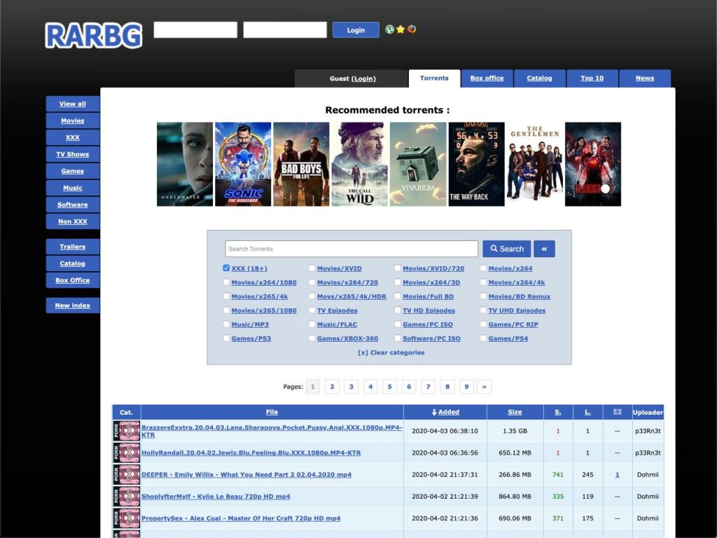Tick the Movies/Full BD checkbox
This screenshot has height=538, width=717.
[x=398, y=296]
